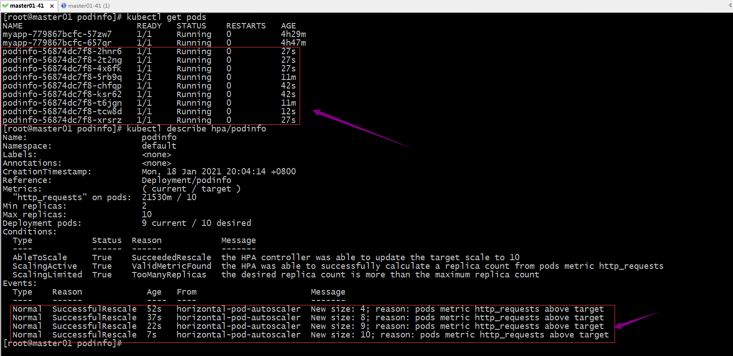Select pod name podinfo-56874dc7f8-ksr62
The image size is (733, 356).
[x=62, y=94]
